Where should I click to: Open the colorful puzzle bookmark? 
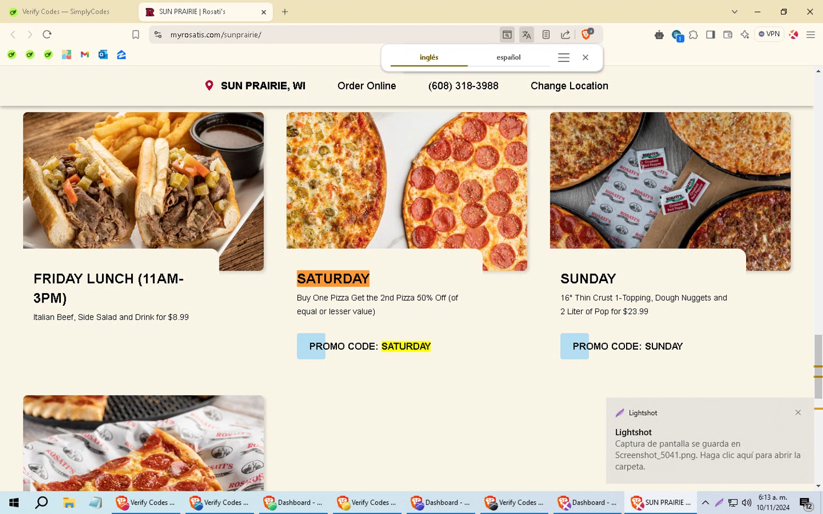click(x=66, y=54)
